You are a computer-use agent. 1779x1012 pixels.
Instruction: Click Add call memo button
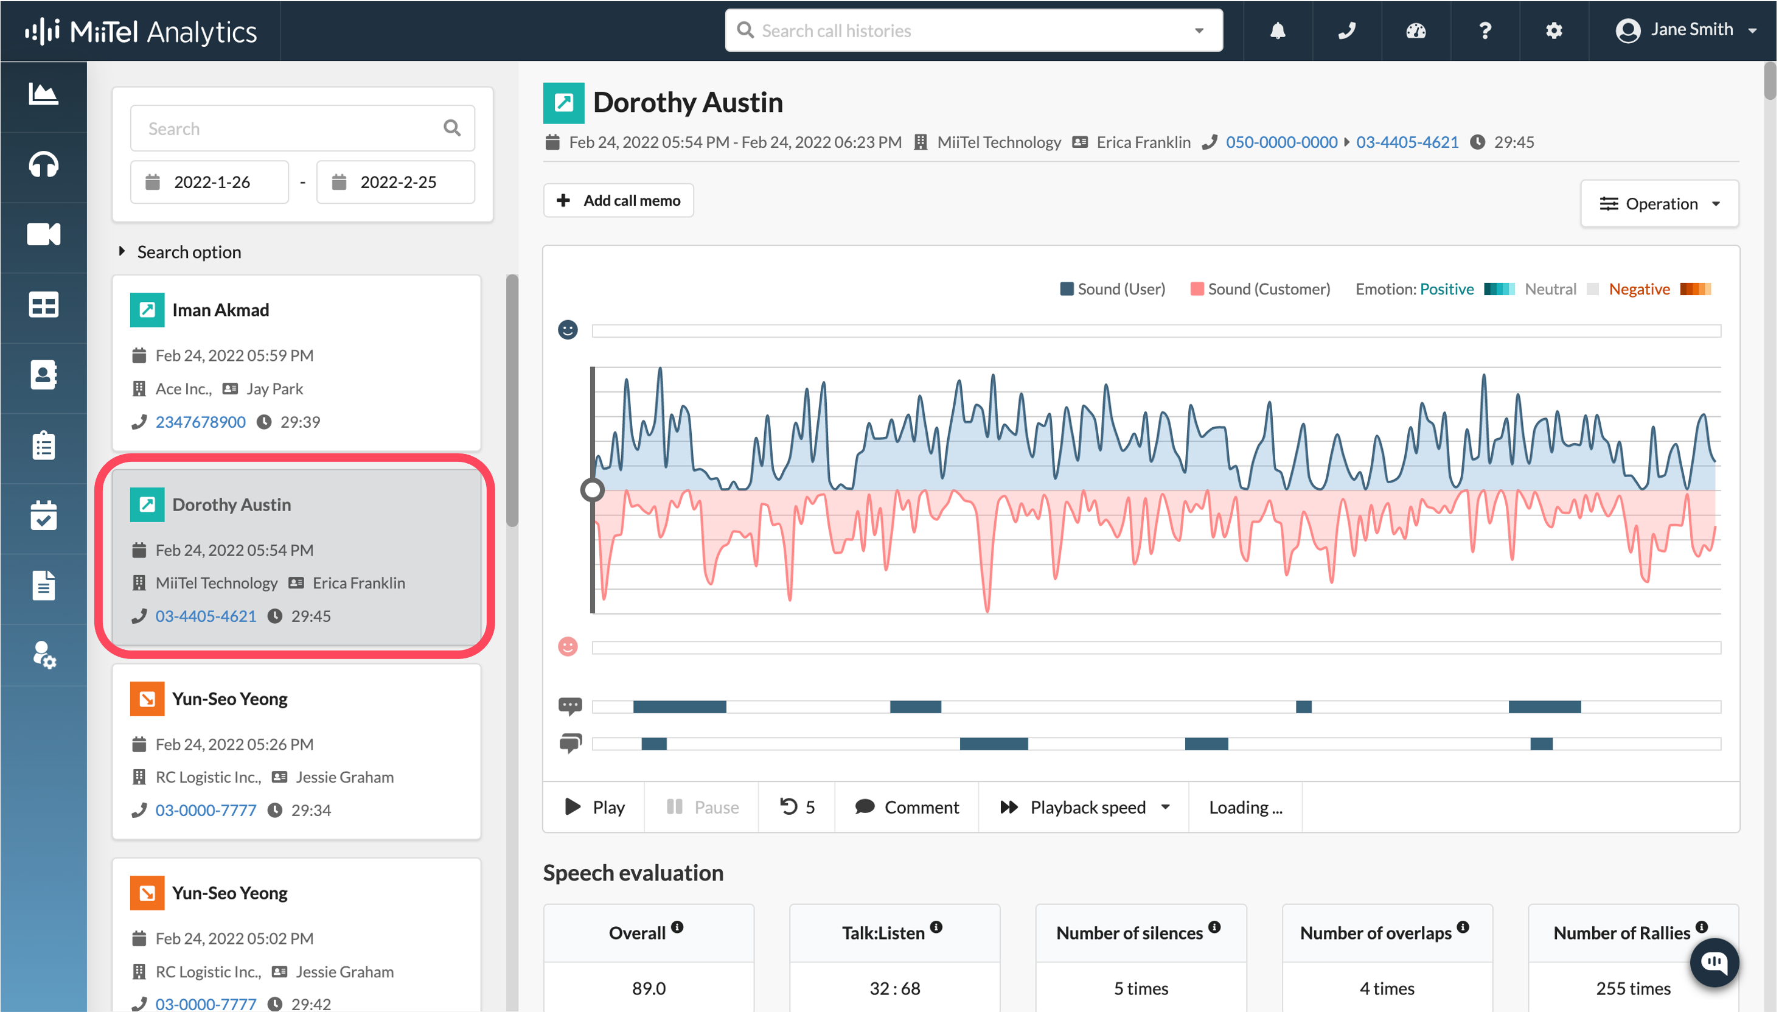tap(618, 200)
